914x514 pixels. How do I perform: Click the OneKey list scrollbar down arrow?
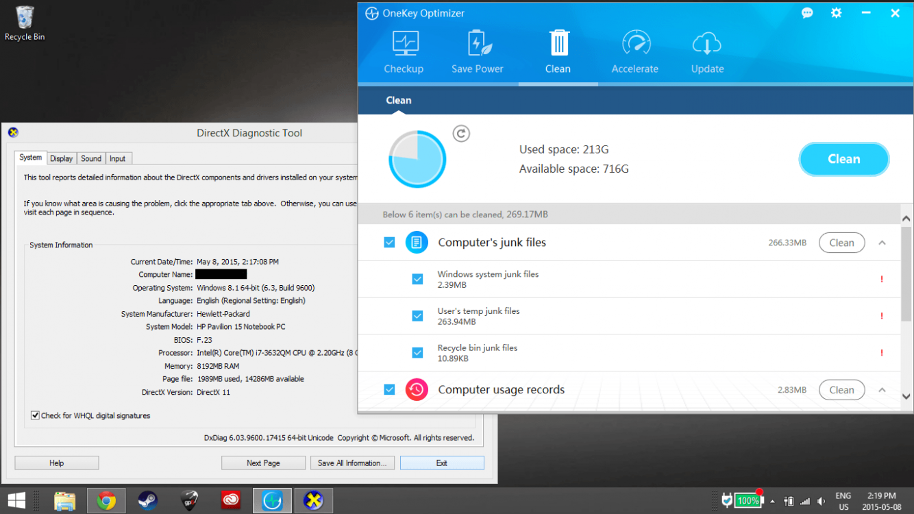point(906,396)
